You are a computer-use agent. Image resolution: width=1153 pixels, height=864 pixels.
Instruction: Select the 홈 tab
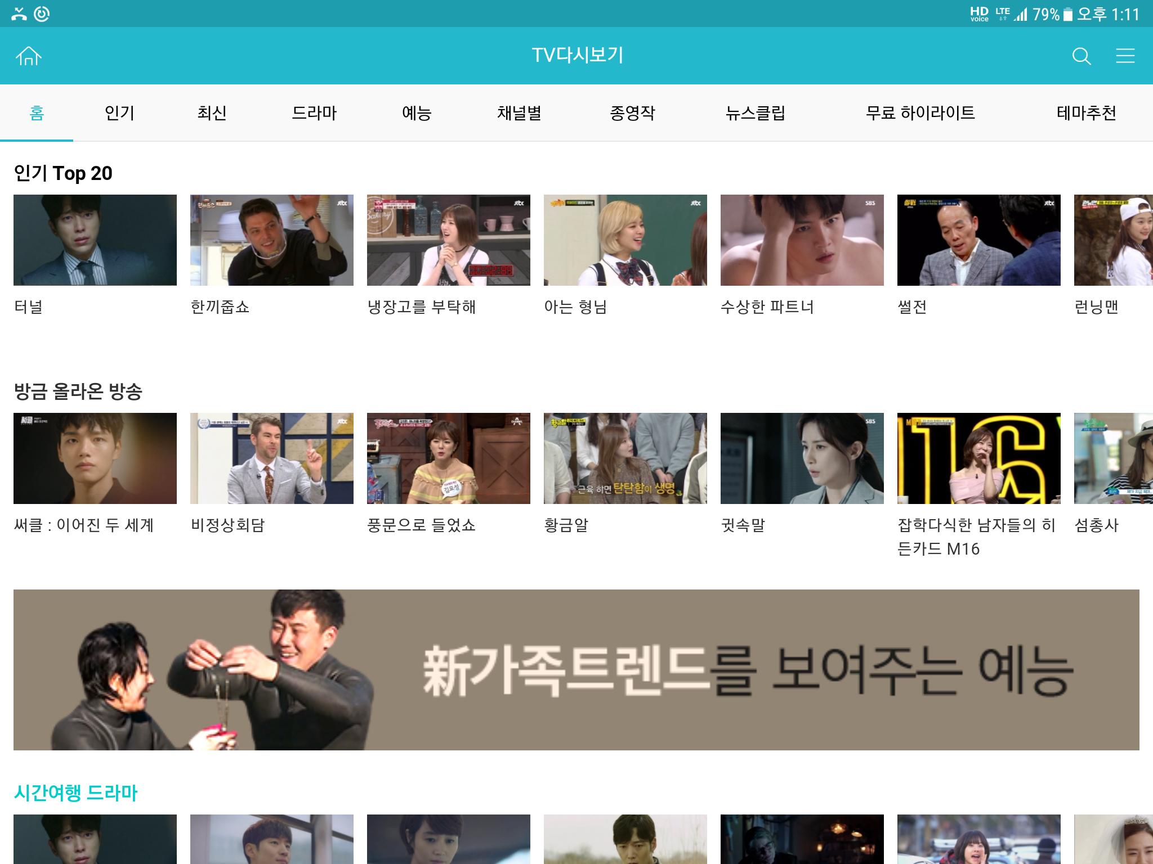coord(37,112)
